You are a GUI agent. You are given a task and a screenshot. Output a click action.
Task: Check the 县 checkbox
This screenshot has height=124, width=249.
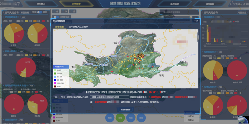coord(72,11)
